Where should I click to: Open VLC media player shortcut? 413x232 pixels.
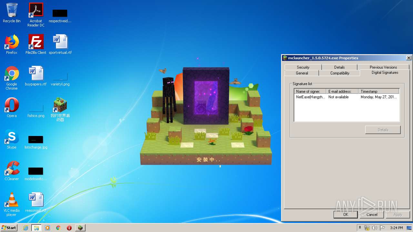click(12, 204)
